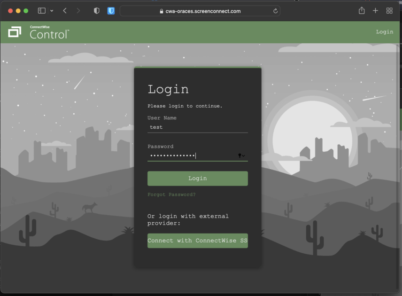
Task: Click the 'Or login with external provider:' text
Action: coord(188,219)
